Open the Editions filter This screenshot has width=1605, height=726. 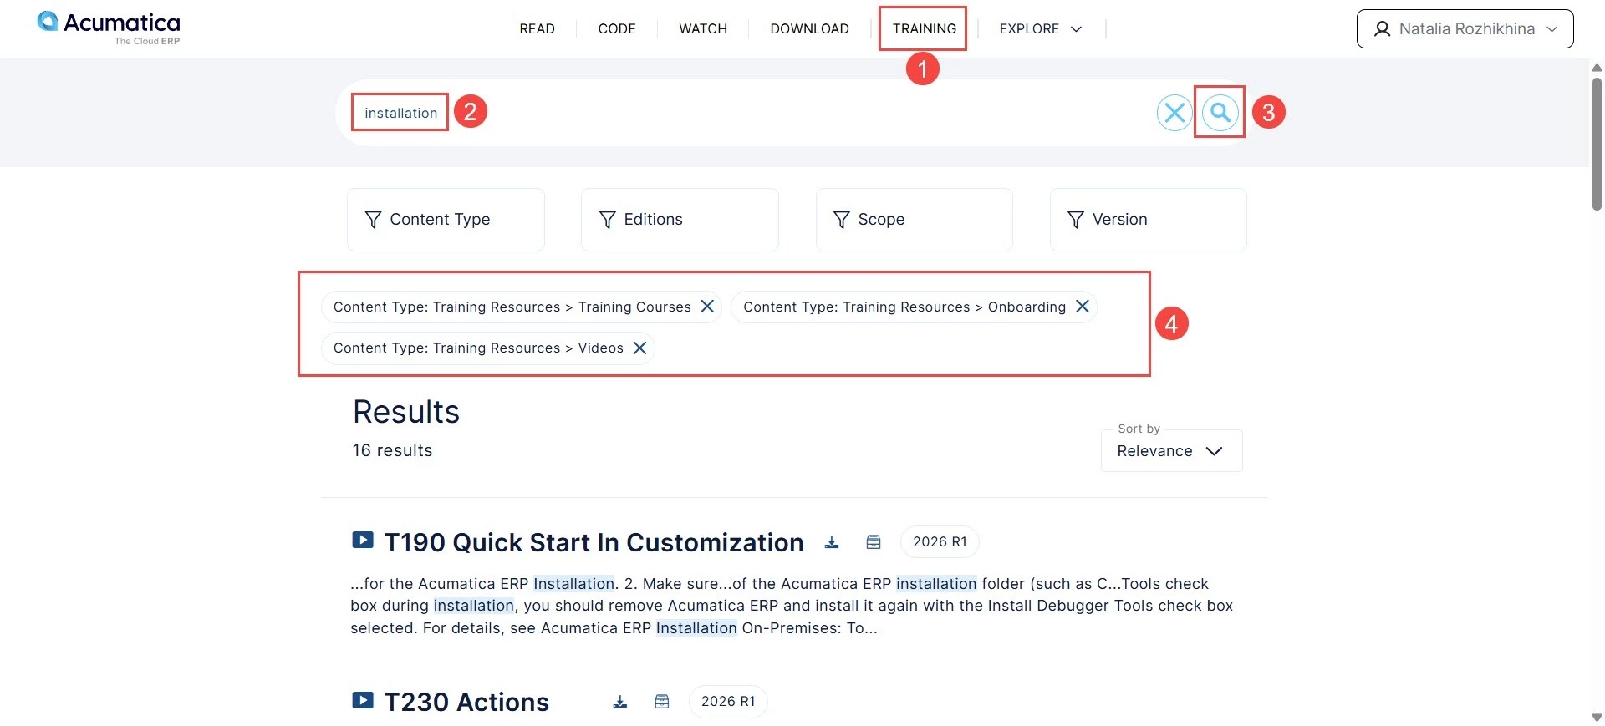click(x=680, y=220)
